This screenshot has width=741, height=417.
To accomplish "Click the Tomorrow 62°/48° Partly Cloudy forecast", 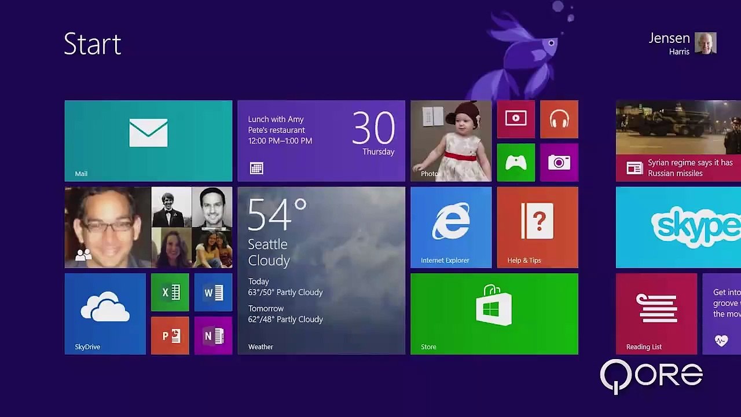I will (285, 314).
